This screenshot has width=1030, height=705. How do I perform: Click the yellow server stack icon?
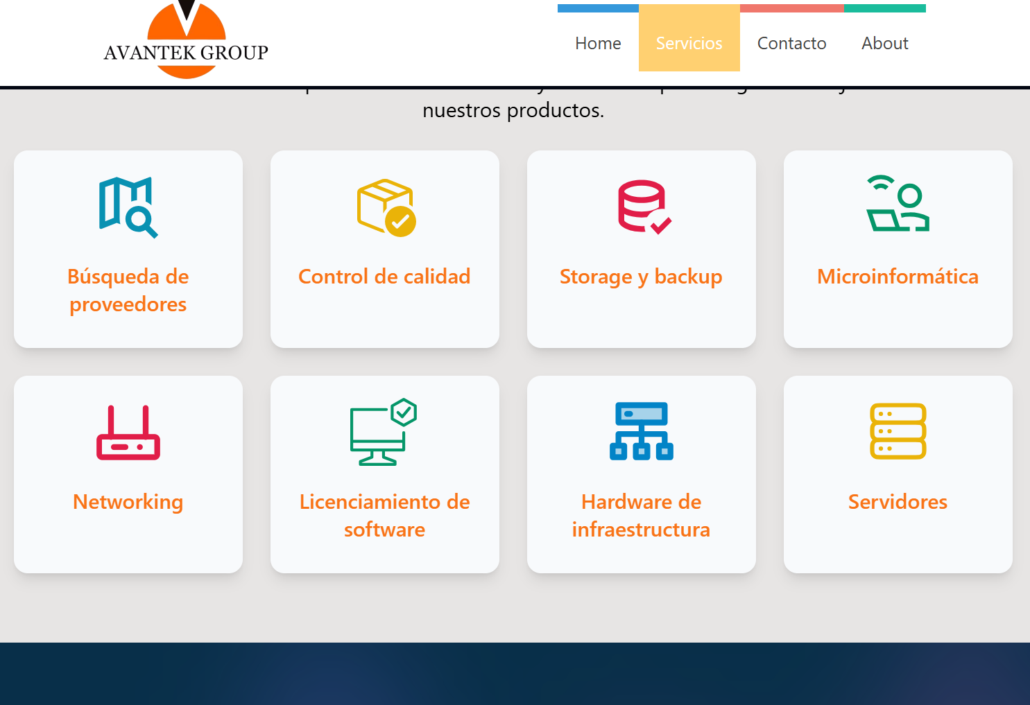click(x=898, y=431)
